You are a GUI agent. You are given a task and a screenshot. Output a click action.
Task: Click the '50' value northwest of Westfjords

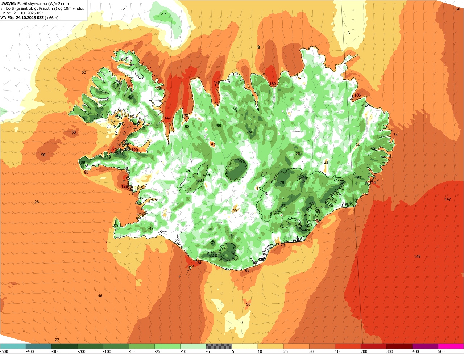(84, 72)
